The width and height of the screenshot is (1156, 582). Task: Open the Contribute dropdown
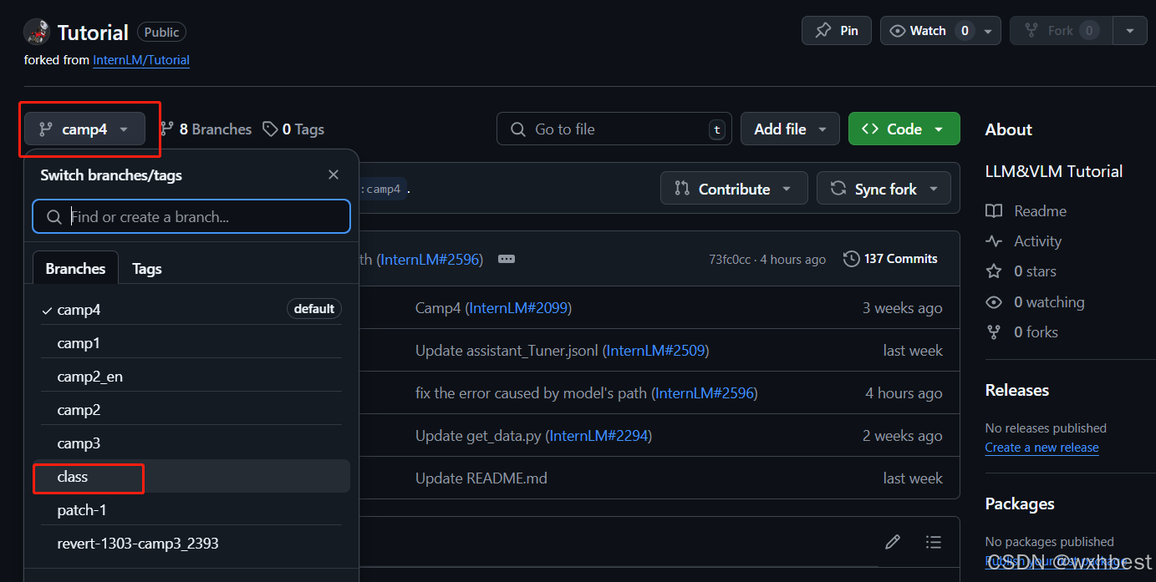[734, 189]
